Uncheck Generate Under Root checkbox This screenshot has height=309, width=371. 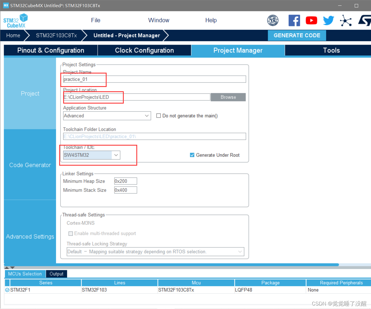click(x=192, y=155)
